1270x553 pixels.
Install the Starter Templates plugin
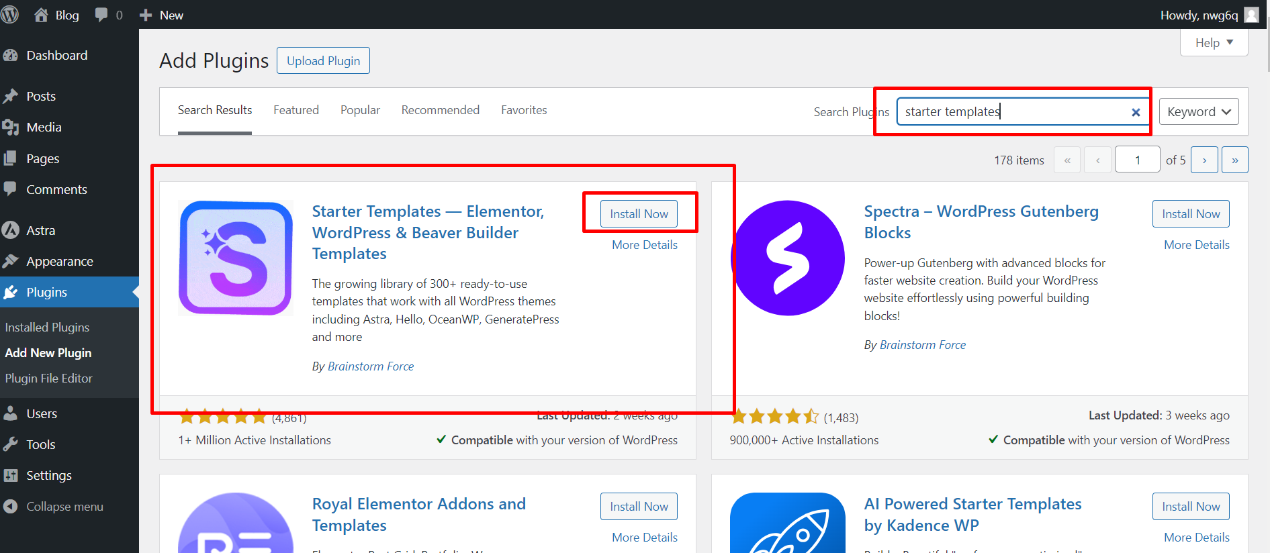(639, 213)
